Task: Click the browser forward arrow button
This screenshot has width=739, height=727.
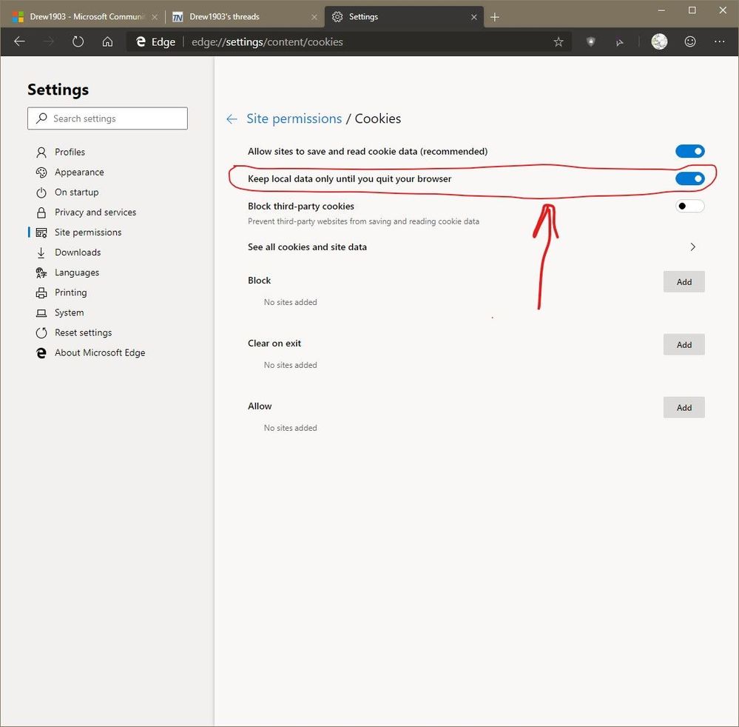Action: pos(48,41)
